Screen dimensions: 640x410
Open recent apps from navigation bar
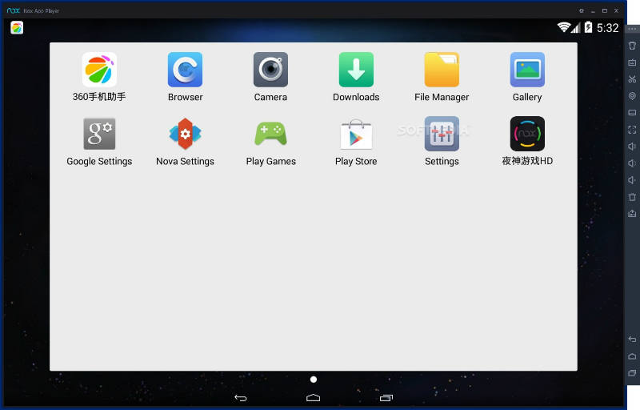(386, 398)
